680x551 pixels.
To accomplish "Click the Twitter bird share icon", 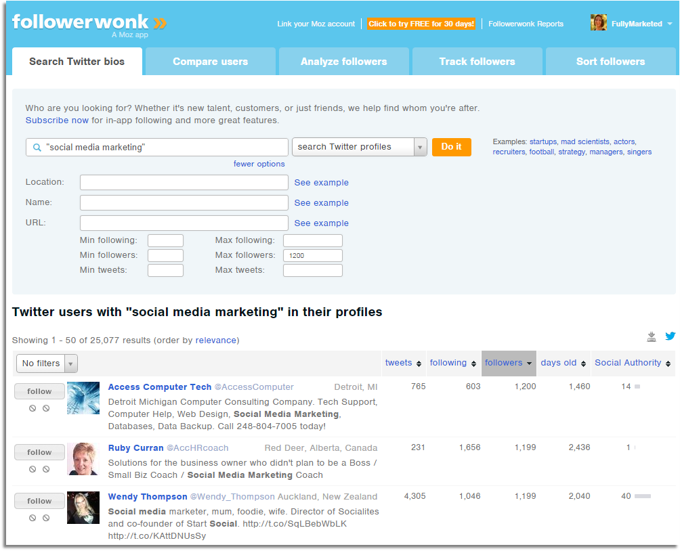I will point(670,336).
